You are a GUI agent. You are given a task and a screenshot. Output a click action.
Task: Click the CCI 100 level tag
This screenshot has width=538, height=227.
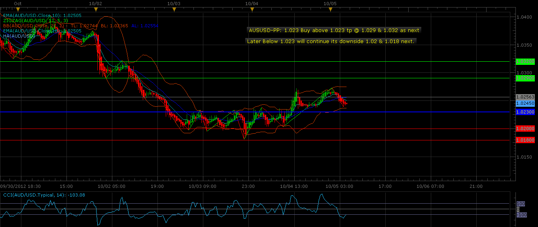click(x=521, y=204)
